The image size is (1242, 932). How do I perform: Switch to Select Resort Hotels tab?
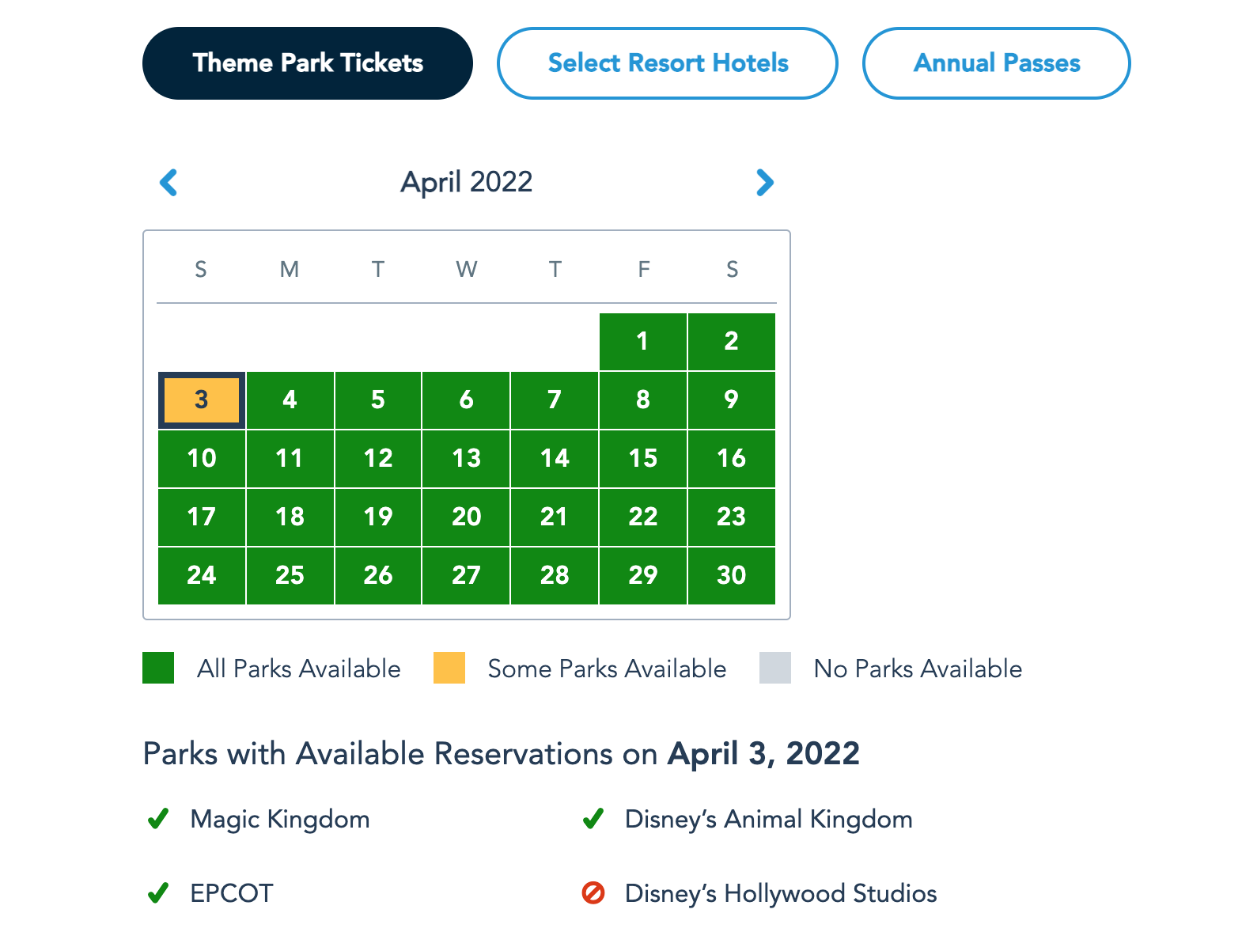(x=668, y=63)
